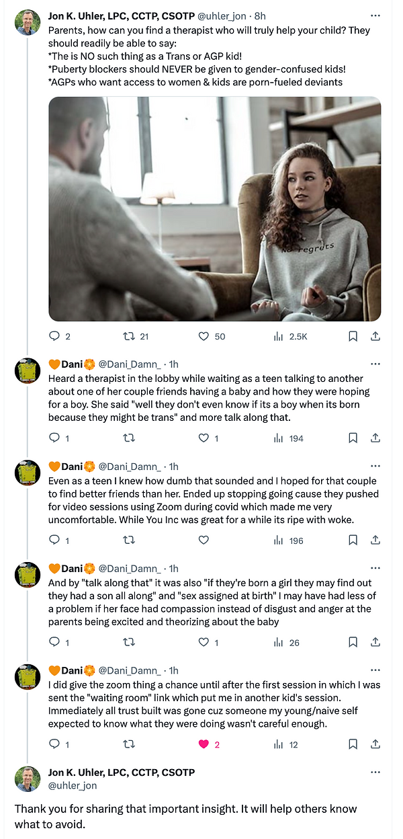
Task: Open Jon Uhler's avatar at bottom reply
Action: pos(28,778)
